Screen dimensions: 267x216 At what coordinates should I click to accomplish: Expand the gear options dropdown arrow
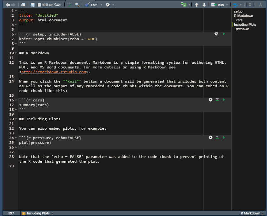point(113,5)
